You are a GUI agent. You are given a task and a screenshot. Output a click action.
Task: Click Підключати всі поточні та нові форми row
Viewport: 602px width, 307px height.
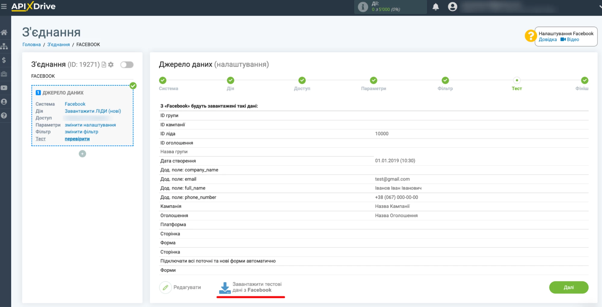coord(373,261)
